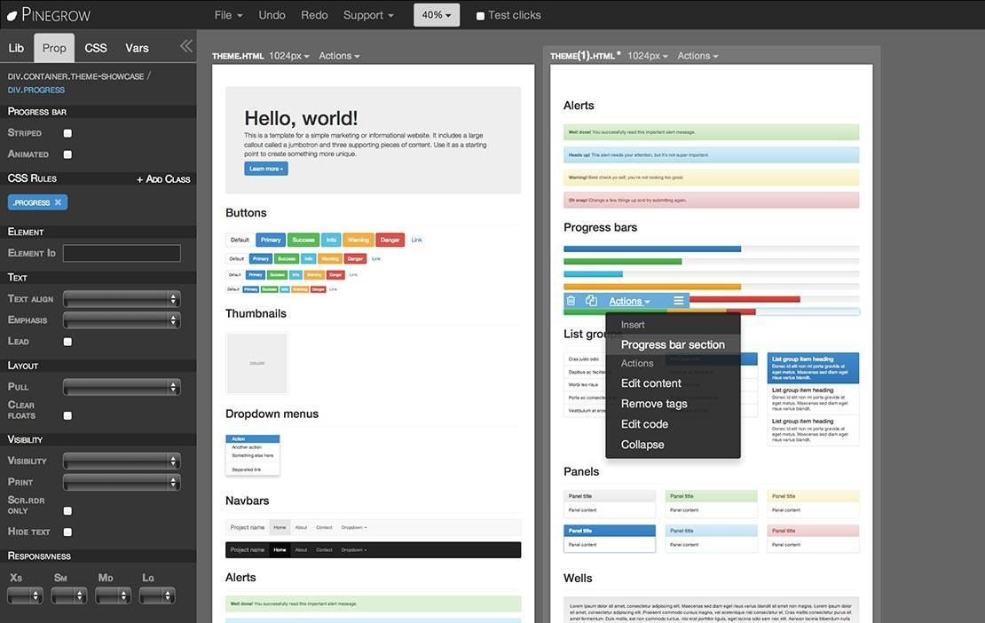Click the div.container.theme-showcase breadcrumb
Viewport: 985px width, 623px height.
click(76, 76)
